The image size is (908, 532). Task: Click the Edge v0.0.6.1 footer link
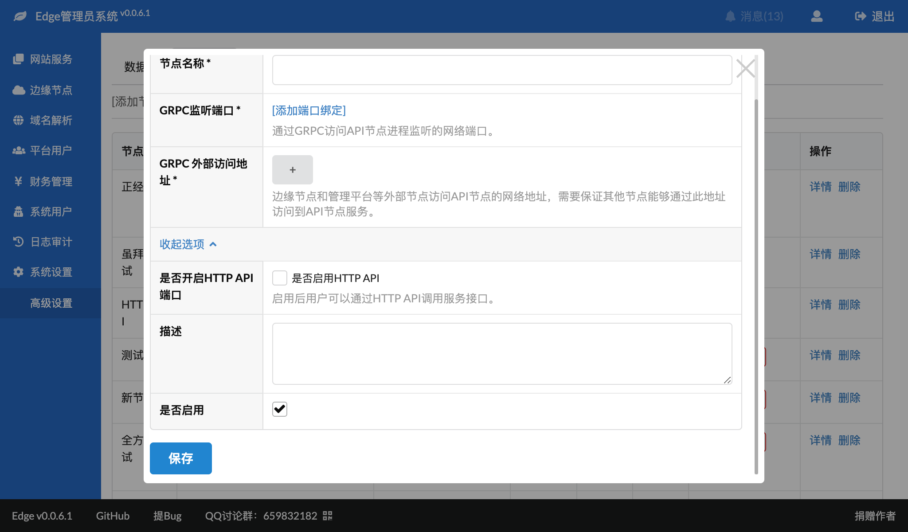coord(42,516)
